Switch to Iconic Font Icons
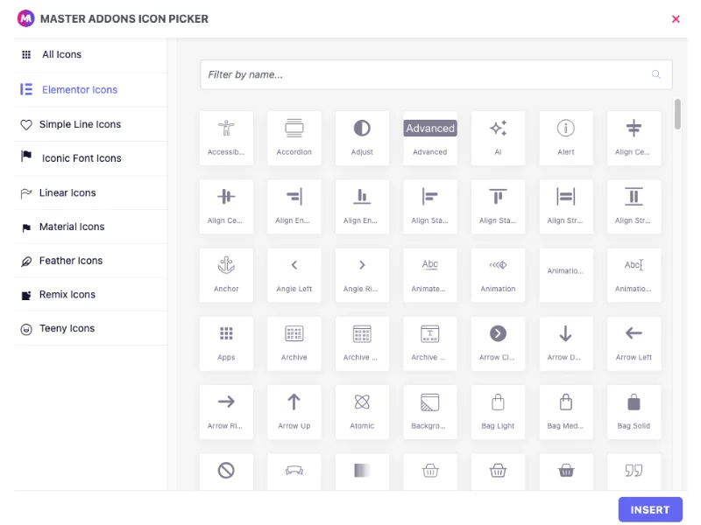Viewport: 701px width, 525px height. click(91, 158)
